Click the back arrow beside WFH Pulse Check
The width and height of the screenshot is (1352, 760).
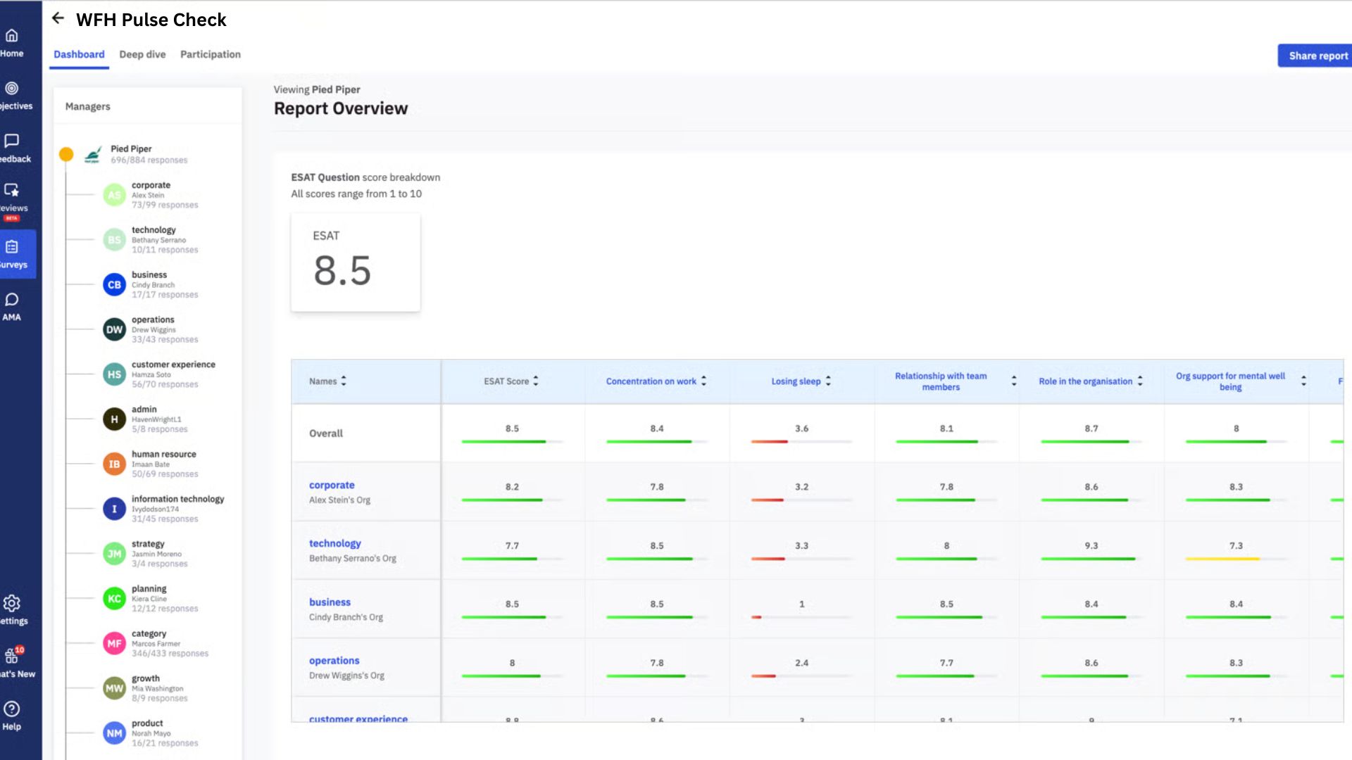point(58,19)
